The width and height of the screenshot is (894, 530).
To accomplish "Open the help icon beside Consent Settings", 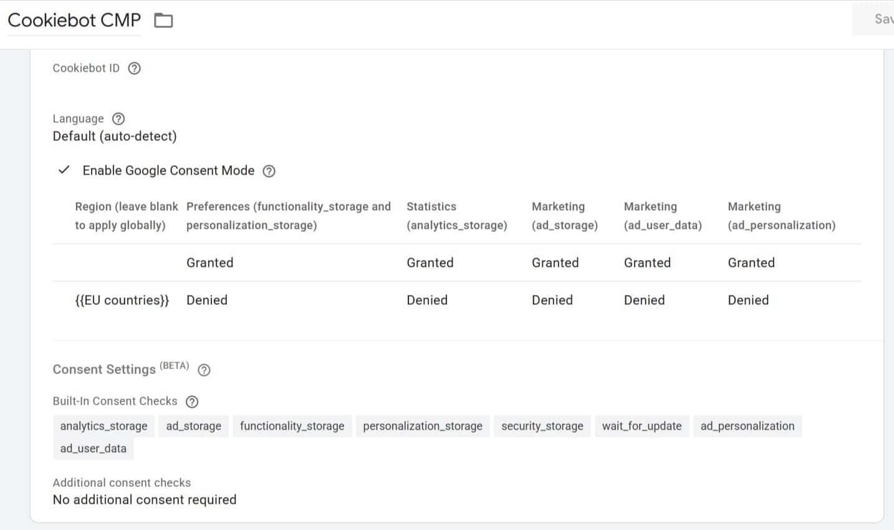I will pos(204,370).
